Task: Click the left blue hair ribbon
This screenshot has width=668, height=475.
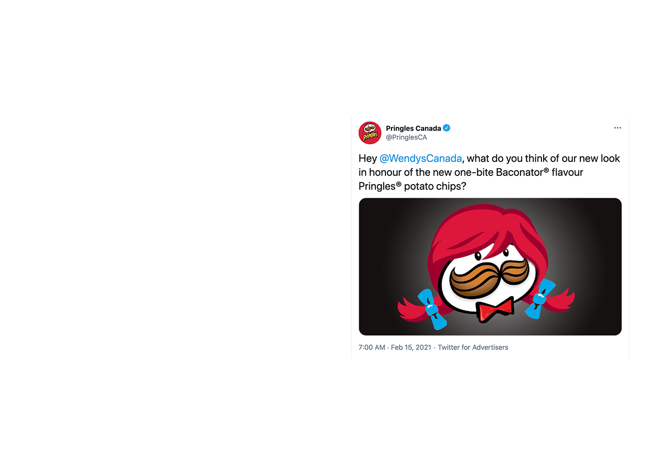Action: (x=432, y=309)
